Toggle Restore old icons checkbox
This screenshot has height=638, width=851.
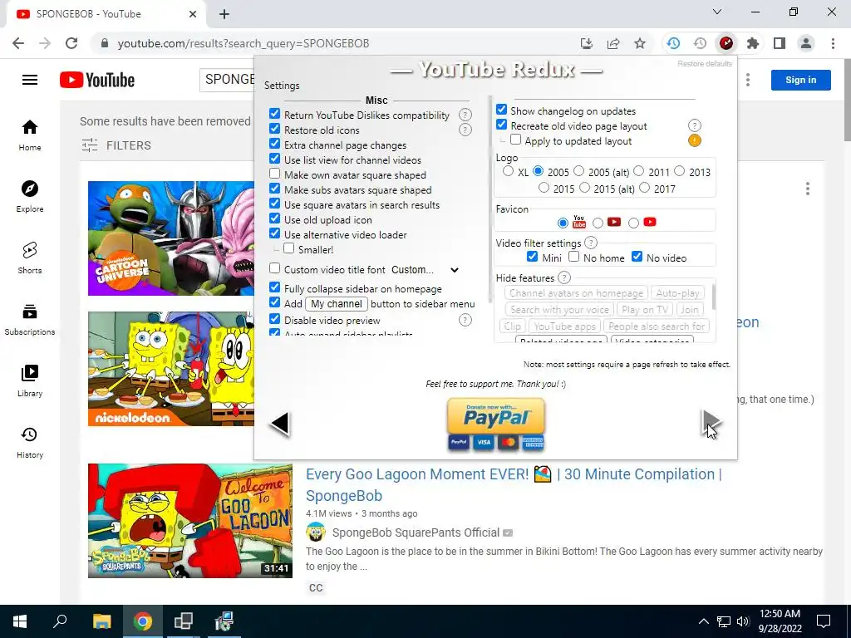coord(274,129)
